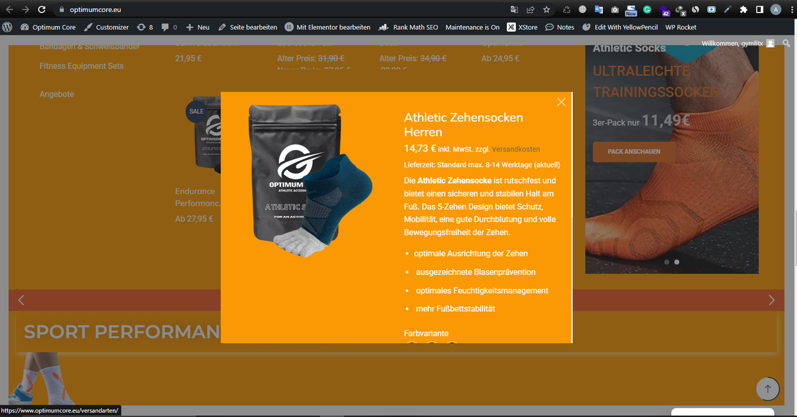Open the Rank Math SEO menu

point(408,27)
